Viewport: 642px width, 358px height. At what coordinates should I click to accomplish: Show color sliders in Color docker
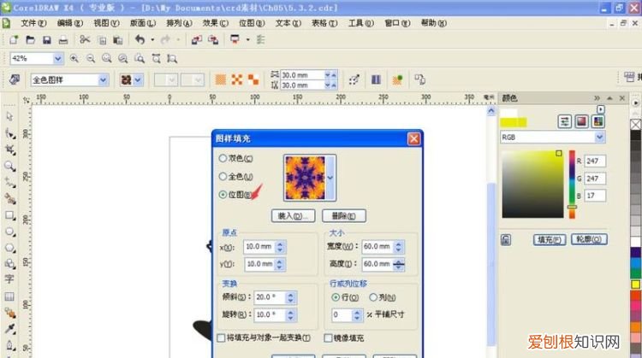coord(565,121)
